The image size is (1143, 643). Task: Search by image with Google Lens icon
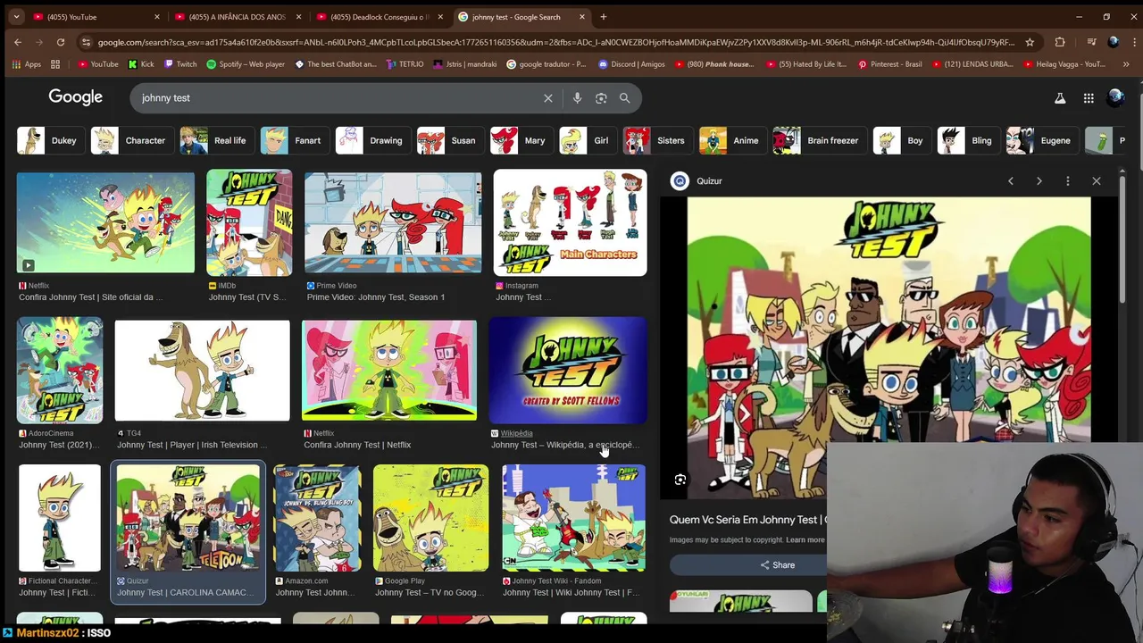(601, 98)
